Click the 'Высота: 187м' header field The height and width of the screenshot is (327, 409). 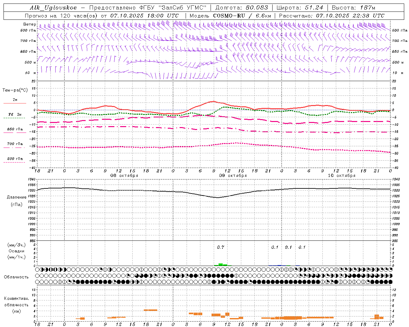(x=353, y=8)
